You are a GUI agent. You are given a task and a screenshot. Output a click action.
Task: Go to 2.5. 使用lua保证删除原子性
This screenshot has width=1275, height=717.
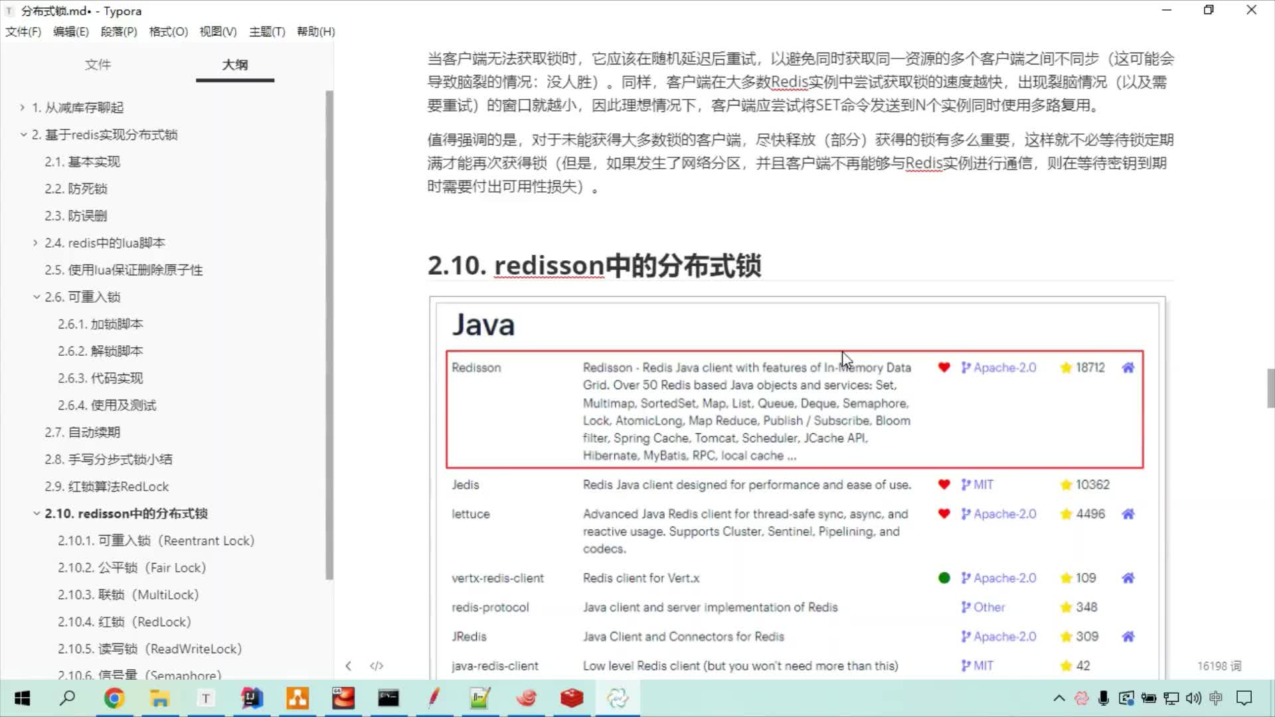124,270
